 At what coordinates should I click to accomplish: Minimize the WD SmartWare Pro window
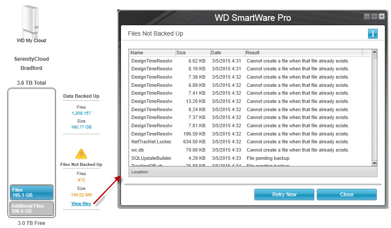pos(367,17)
